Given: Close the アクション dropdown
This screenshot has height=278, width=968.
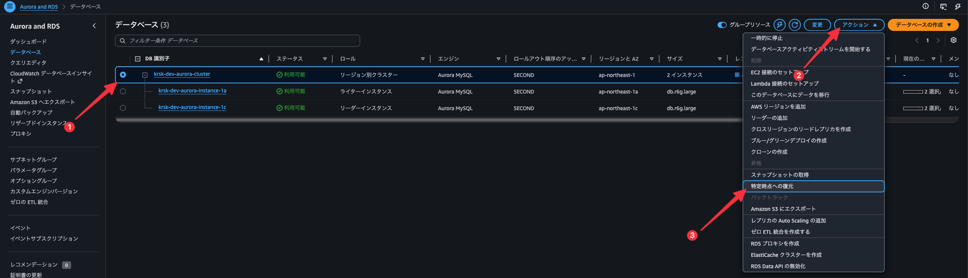Looking at the screenshot, I should pos(859,25).
